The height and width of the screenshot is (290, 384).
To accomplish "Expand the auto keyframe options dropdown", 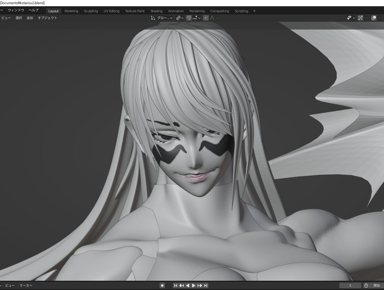I will point(168,286).
